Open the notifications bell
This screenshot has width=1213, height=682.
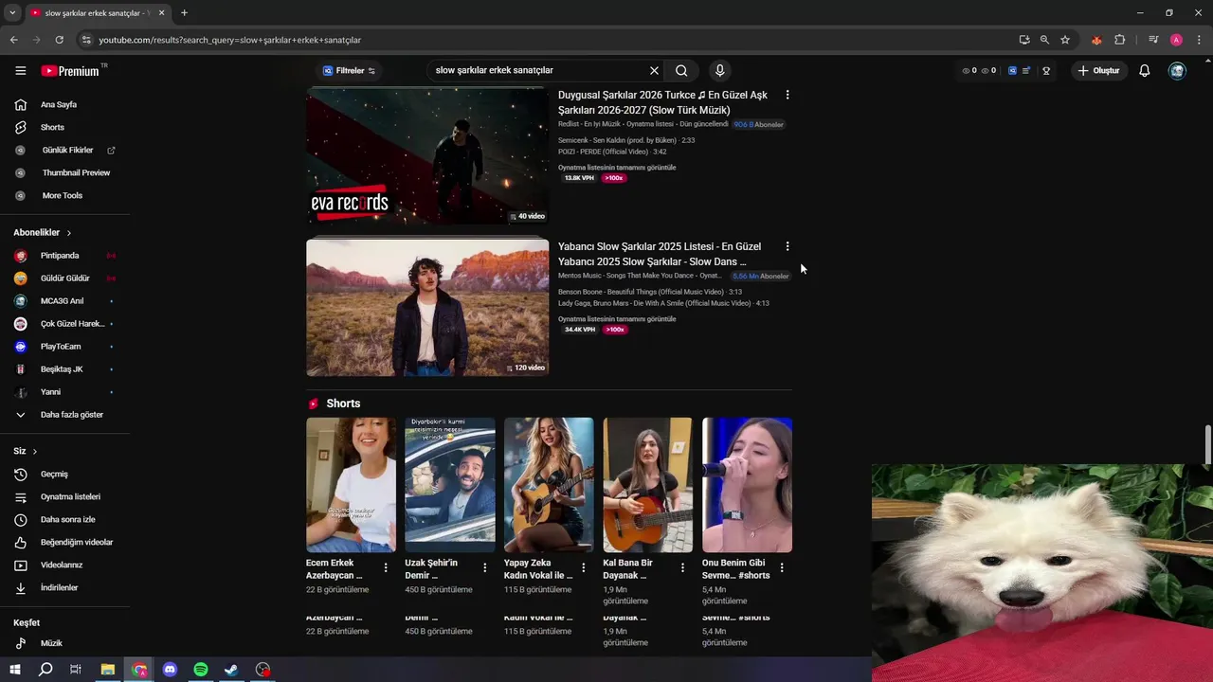[1145, 70]
